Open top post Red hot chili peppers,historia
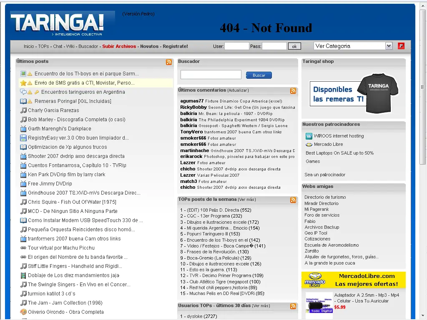 tap(219, 287)
